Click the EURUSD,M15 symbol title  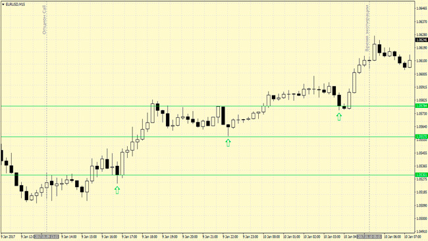[x=15, y=5]
